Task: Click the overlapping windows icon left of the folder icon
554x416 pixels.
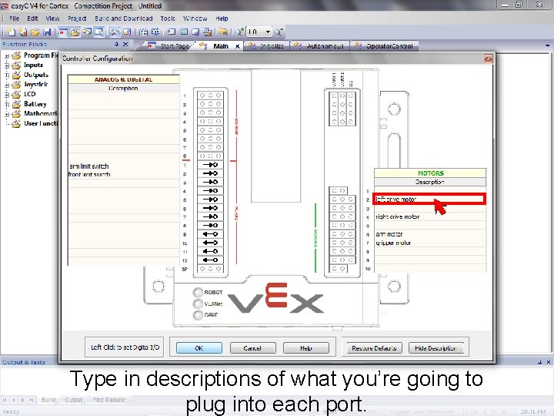Action: point(208,32)
